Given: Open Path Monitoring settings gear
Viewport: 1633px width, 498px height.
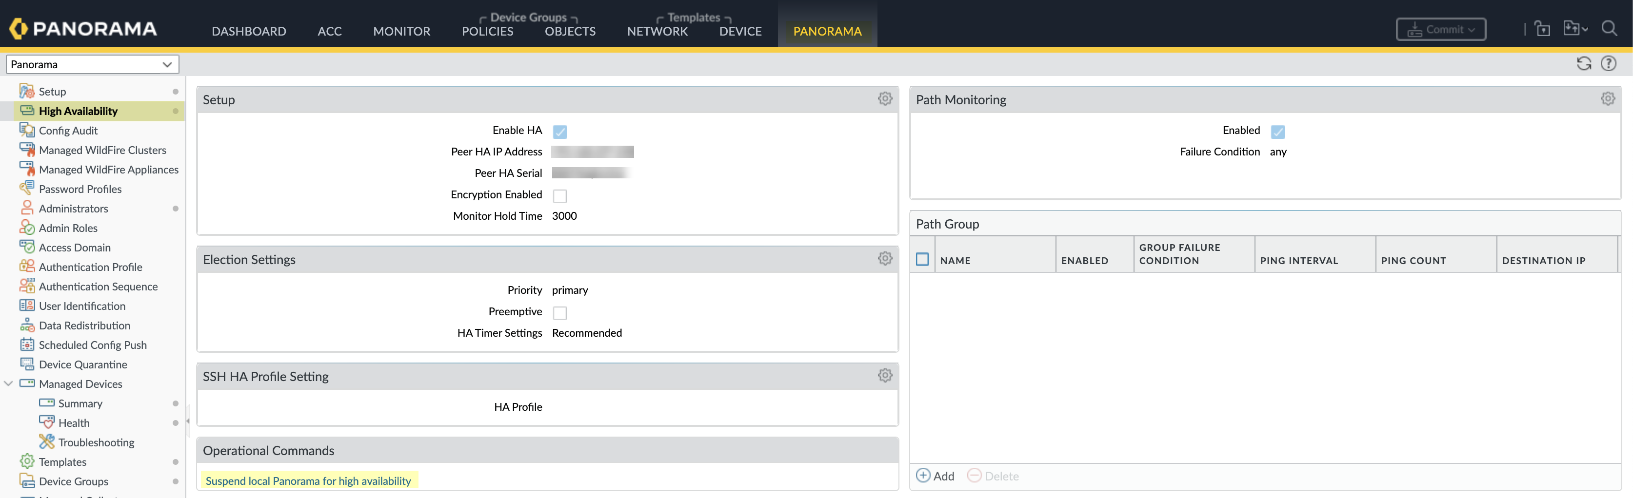Looking at the screenshot, I should click(x=1607, y=99).
